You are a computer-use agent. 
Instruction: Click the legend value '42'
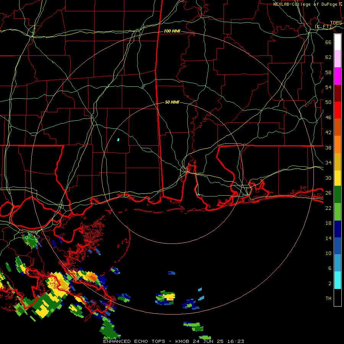328,133
